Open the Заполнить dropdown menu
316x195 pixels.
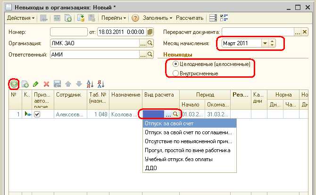pos(157,18)
